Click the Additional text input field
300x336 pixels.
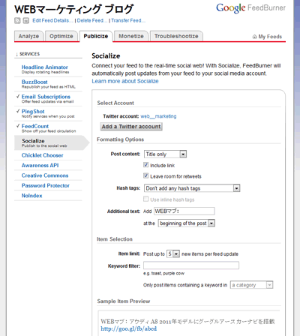coord(184,211)
